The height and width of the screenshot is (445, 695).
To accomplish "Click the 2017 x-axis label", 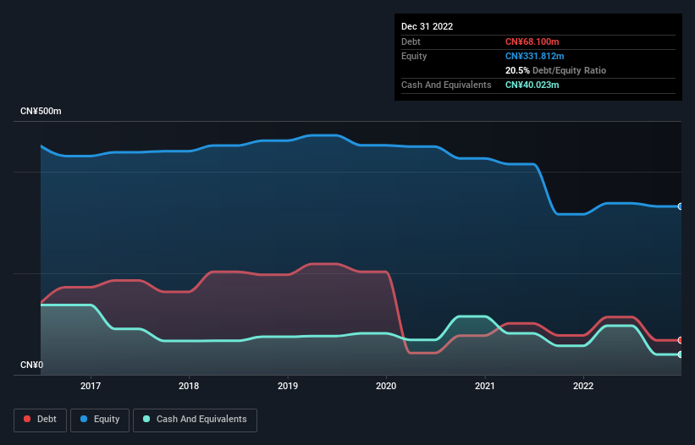I will (91, 386).
